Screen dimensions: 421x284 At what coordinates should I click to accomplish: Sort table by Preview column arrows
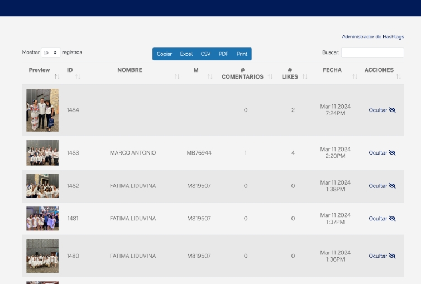point(57,76)
